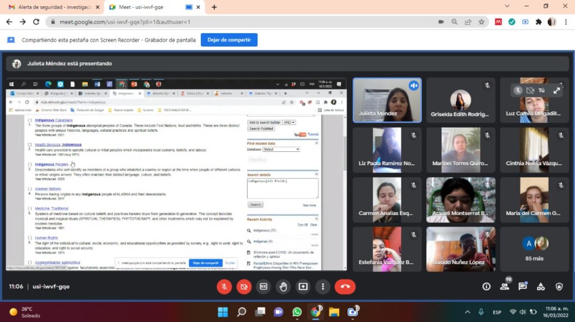The height and width of the screenshot is (322, 575).
Task: Select Griselda Edith Rodríguez participant tile
Action: 460,100
